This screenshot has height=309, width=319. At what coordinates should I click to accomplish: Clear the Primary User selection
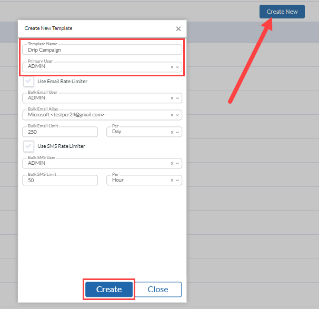coord(172,67)
